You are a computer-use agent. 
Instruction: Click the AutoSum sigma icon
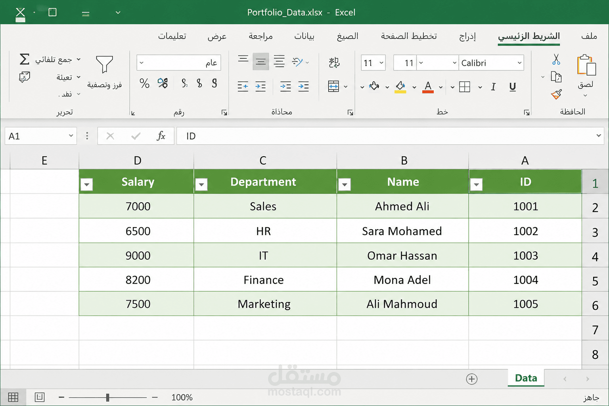[x=25, y=59]
